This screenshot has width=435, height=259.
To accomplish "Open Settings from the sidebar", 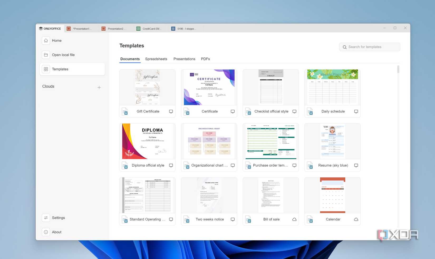I will [x=72, y=218].
